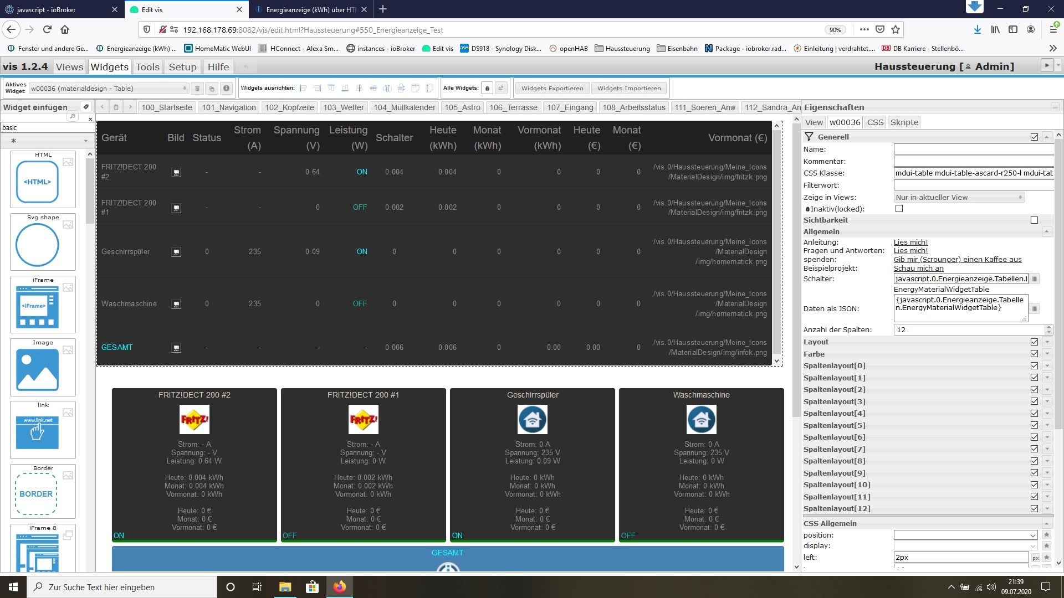
Task: Center widgets horizontally icon
Action: 359,88
